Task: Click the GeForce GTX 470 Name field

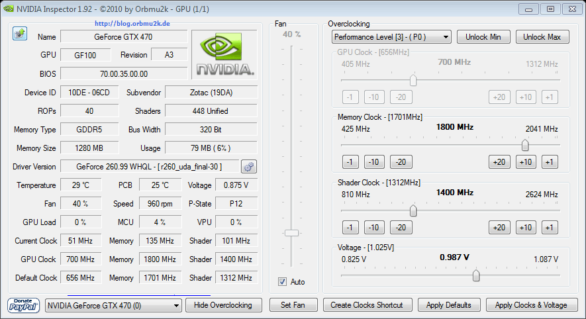Action: click(124, 36)
